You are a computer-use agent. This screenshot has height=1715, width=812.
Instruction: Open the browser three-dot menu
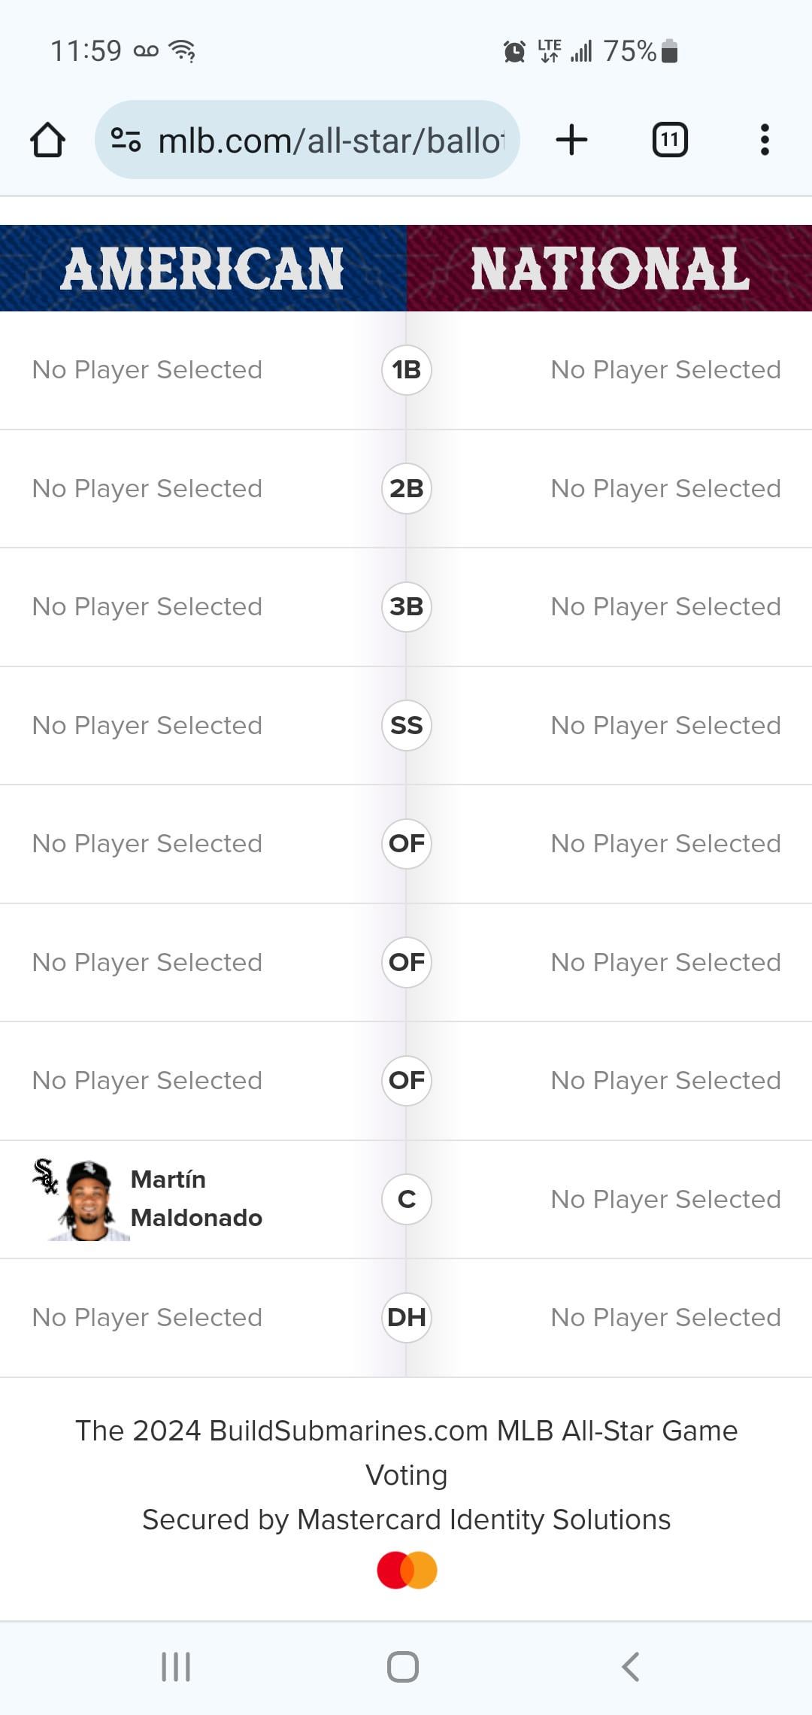tap(765, 140)
